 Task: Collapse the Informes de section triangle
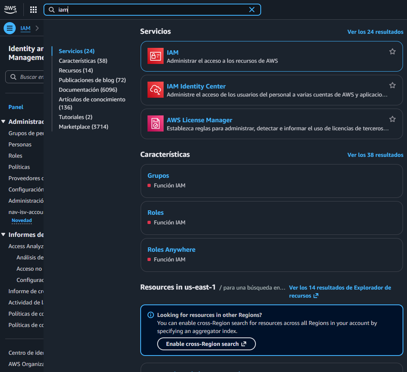(4, 235)
